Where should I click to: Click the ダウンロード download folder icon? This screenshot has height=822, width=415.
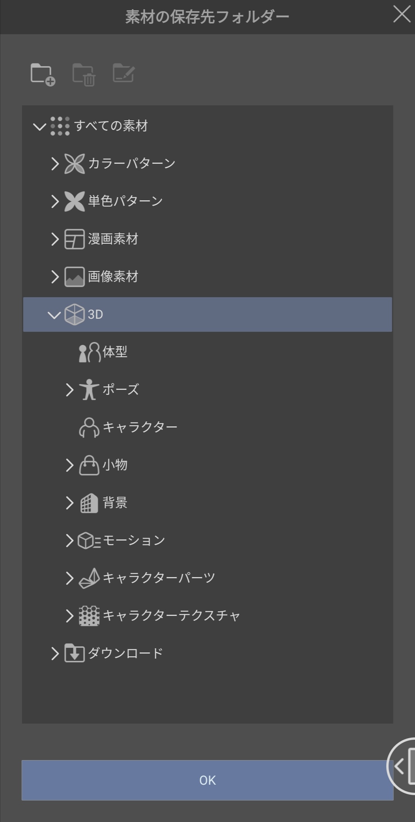click(74, 653)
